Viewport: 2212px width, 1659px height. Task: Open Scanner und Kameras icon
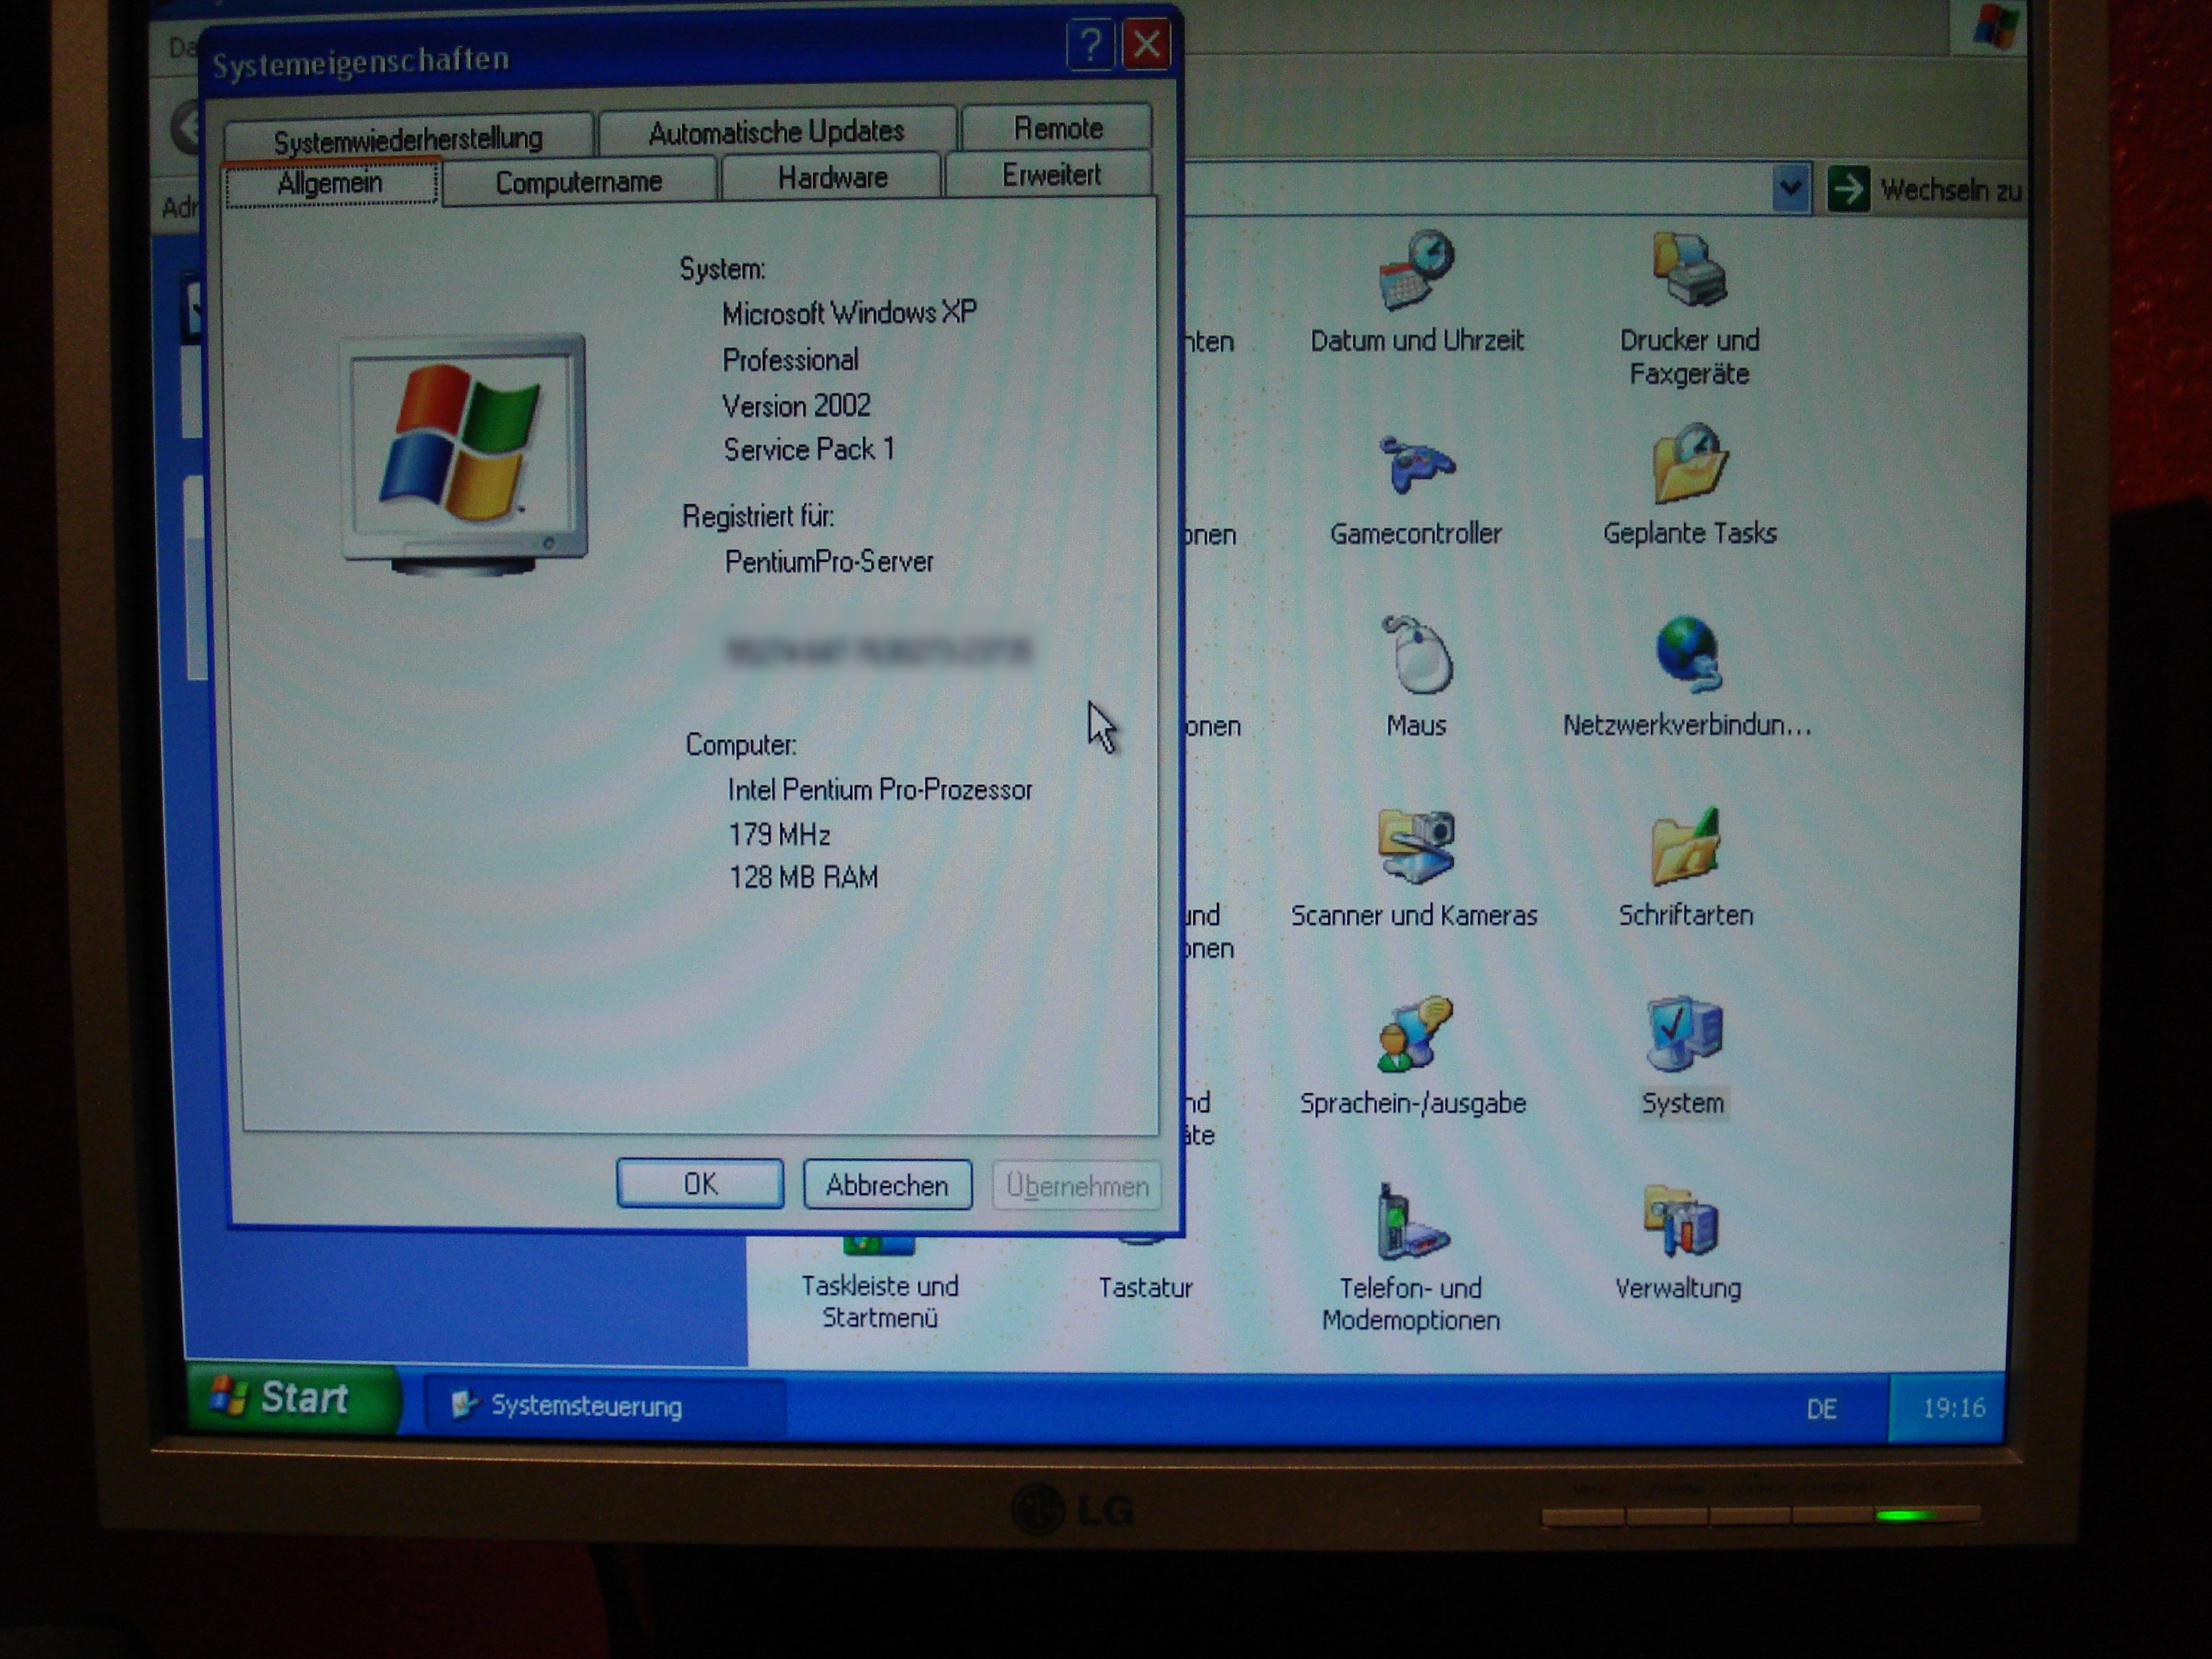[1415, 848]
